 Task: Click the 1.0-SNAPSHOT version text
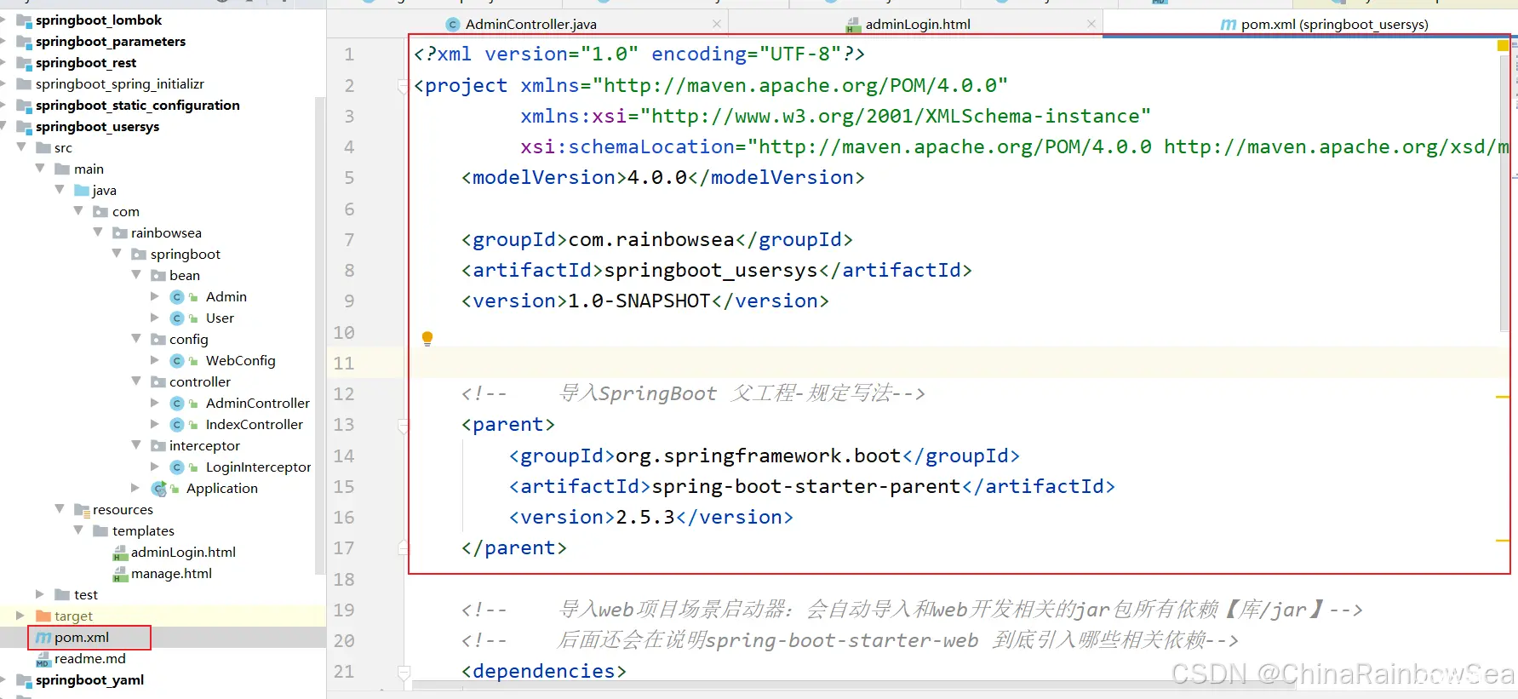click(x=639, y=301)
